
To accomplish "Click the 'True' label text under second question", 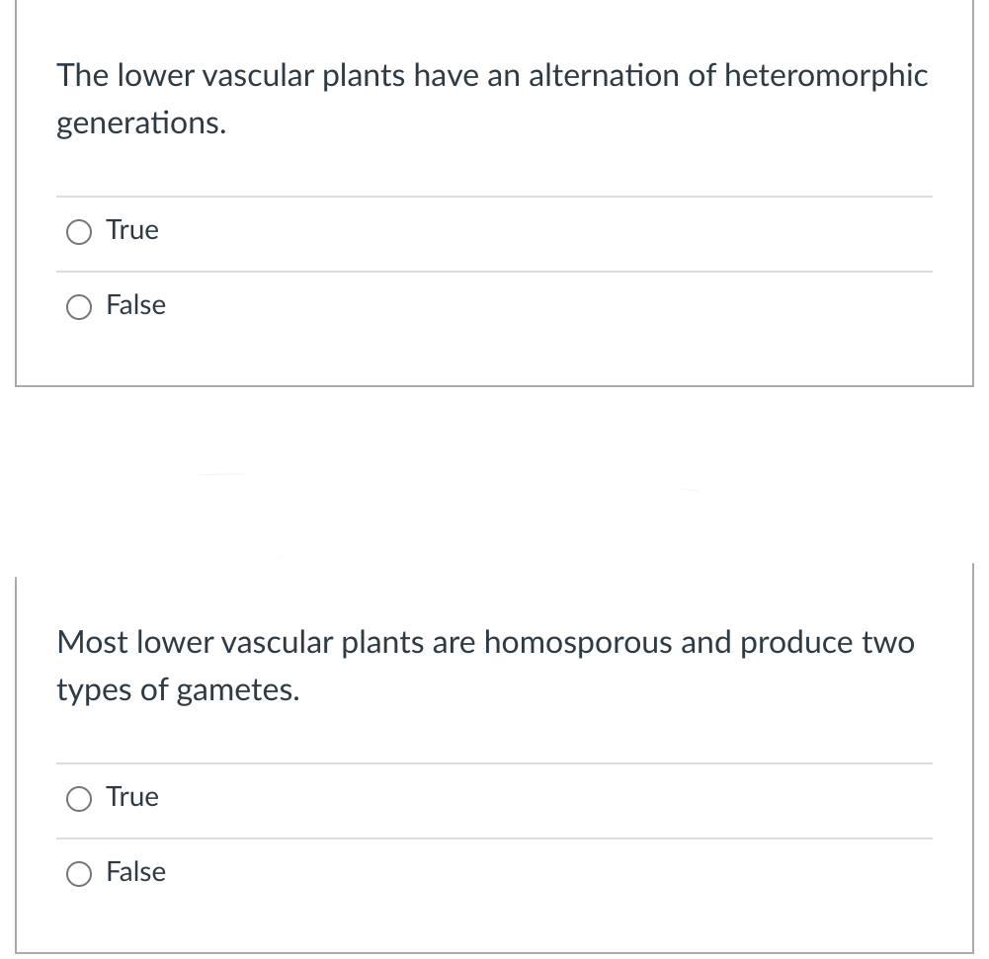I will [x=132, y=797].
